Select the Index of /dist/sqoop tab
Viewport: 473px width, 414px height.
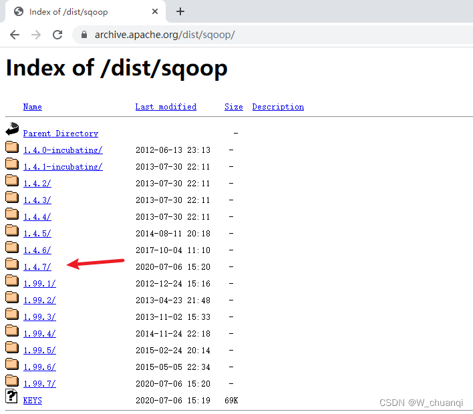[x=84, y=11]
